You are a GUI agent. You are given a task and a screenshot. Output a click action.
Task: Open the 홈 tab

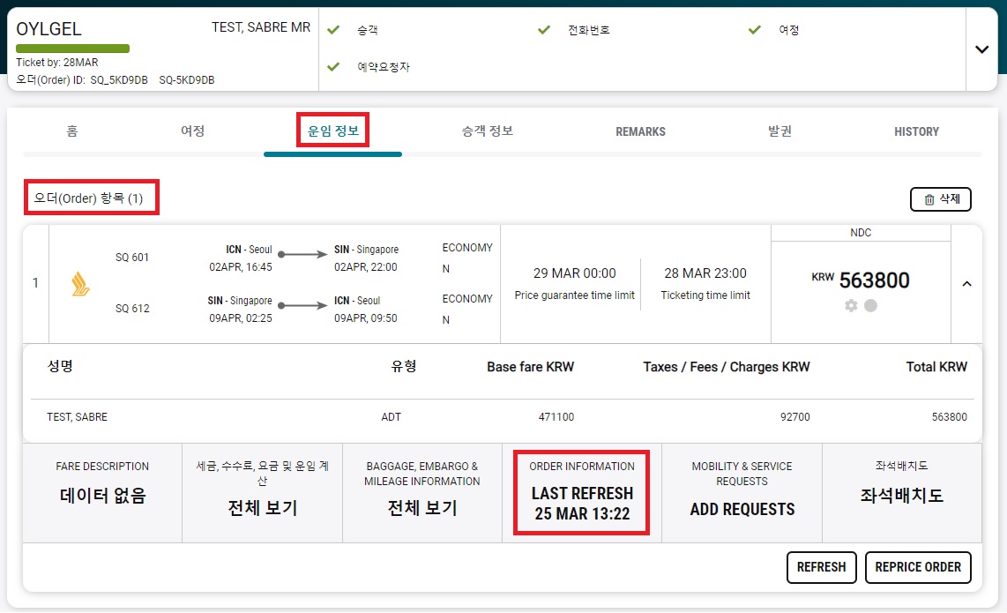click(72, 131)
